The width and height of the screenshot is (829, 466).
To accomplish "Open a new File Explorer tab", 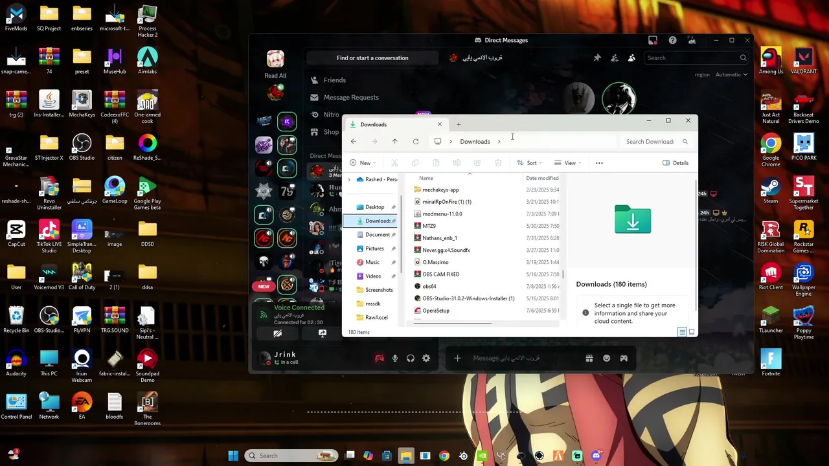I will [x=459, y=124].
